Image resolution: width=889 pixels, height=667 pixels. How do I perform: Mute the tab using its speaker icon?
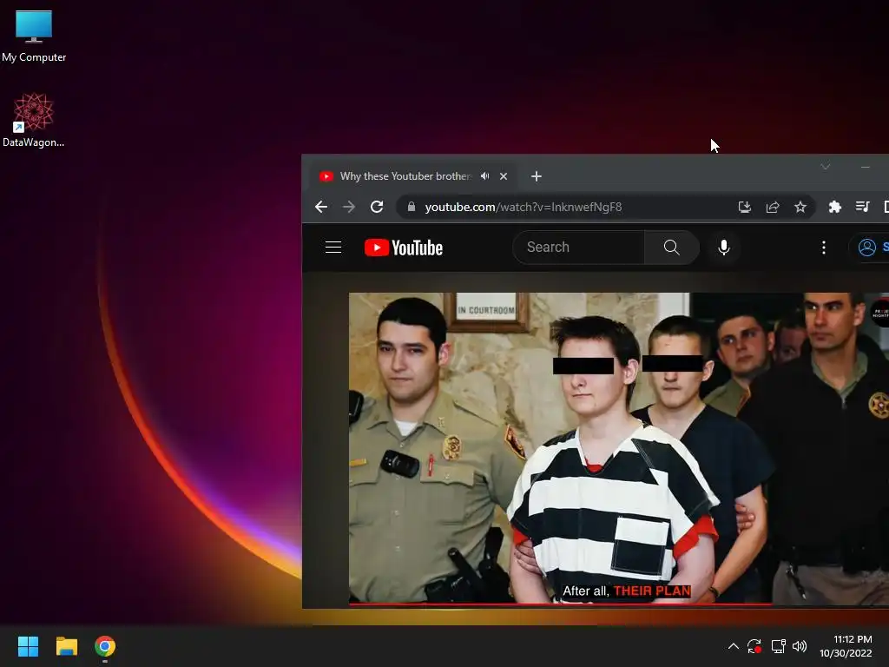coord(484,176)
